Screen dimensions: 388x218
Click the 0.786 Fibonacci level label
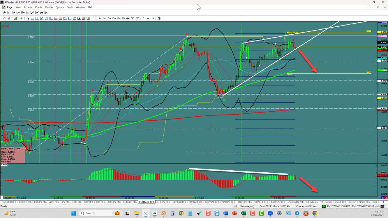tap(31, 62)
